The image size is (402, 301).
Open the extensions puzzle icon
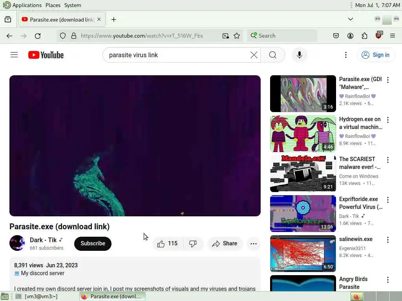[x=364, y=36]
